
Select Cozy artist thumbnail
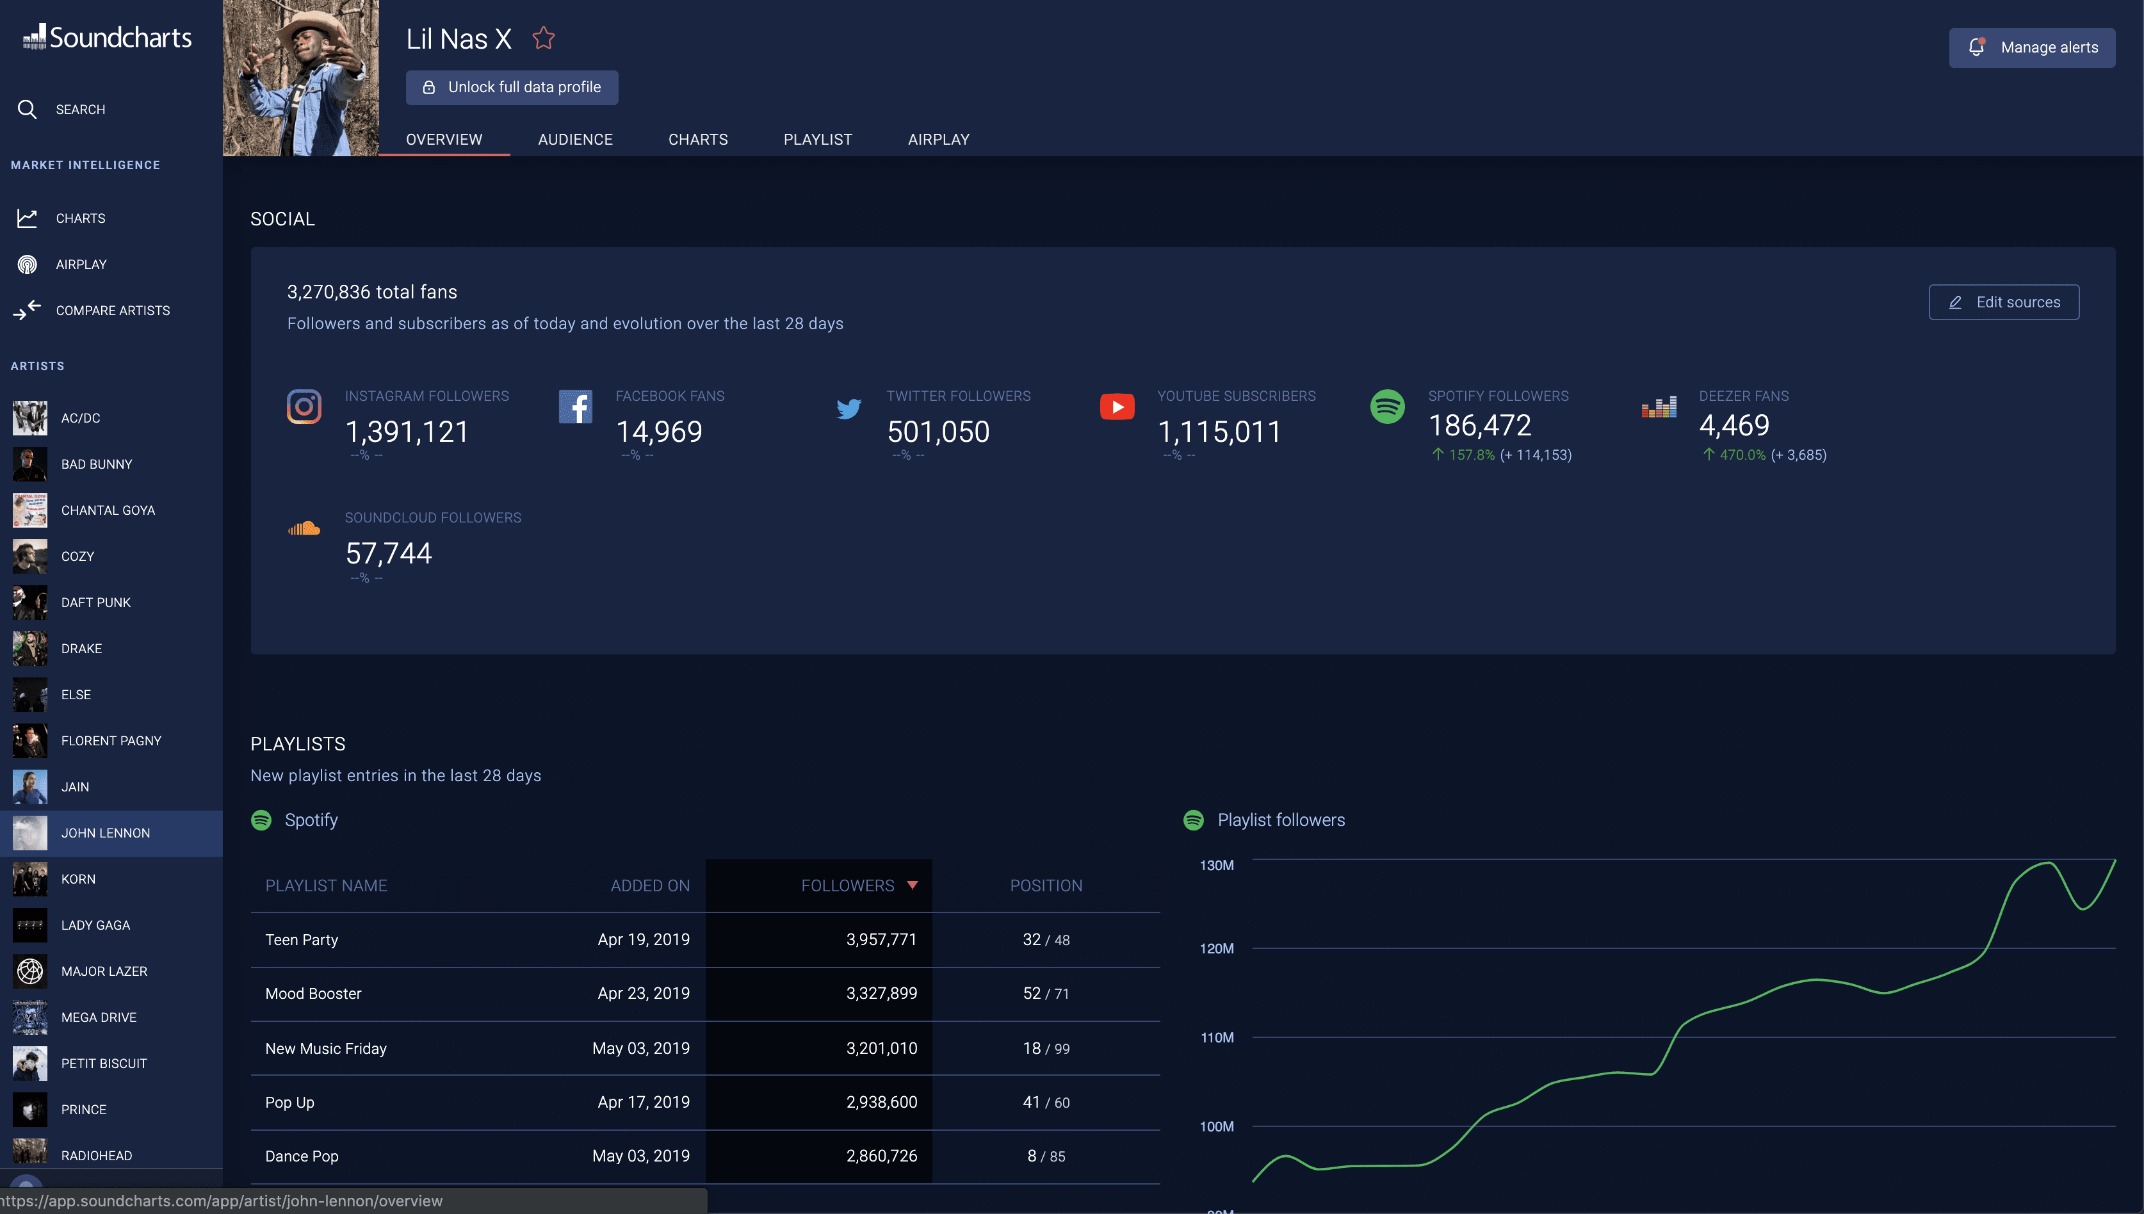pyautogui.click(x=30, y=556)
